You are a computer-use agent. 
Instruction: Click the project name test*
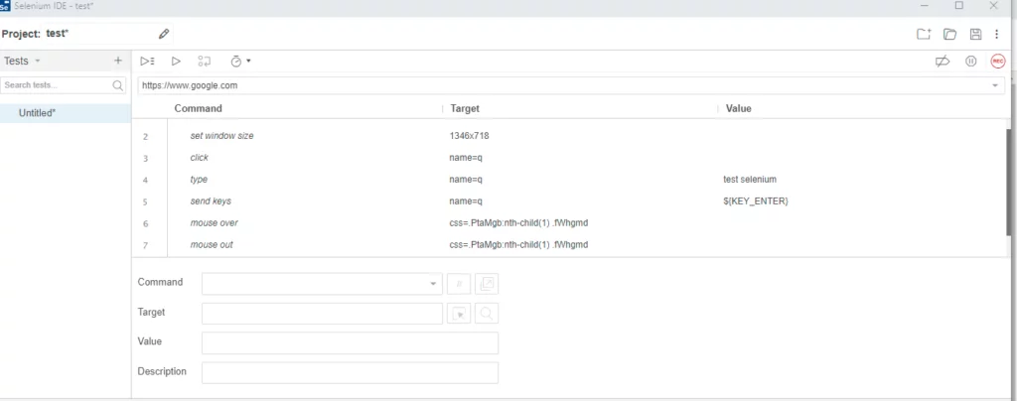pyautogui.click(x=57, y=34)
